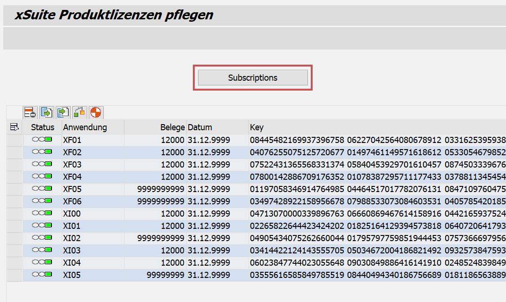Click the Key column header
This screenshot has height=302, width=506.
[257, 127]
